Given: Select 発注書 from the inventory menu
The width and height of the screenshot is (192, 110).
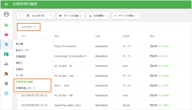Looking at the screenshot, I should click(x=19, y=44).
